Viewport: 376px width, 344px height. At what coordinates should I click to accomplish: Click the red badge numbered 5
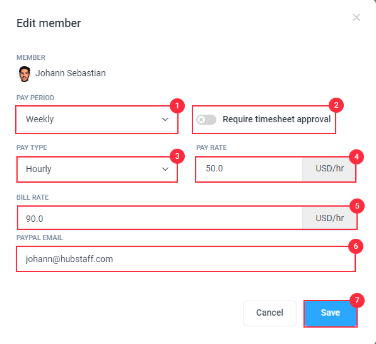click(357, 206)
